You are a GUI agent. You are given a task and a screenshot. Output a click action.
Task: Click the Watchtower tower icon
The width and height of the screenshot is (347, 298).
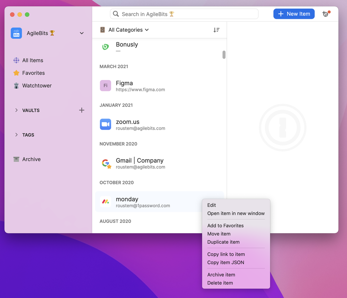(16, 86)
